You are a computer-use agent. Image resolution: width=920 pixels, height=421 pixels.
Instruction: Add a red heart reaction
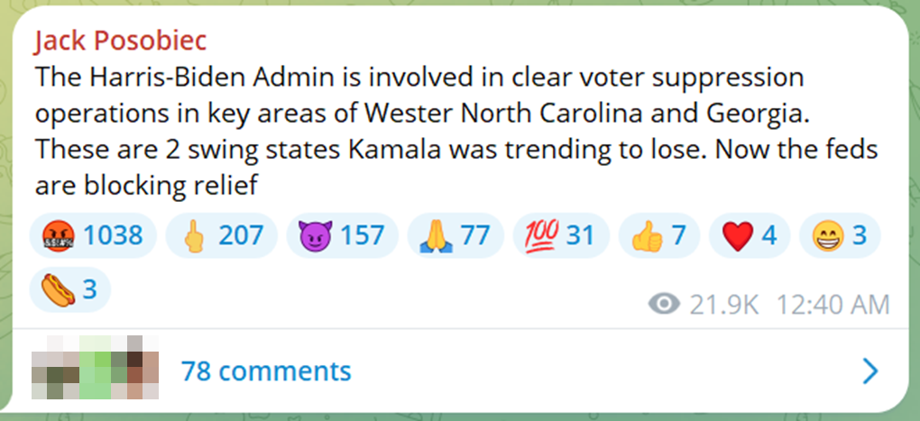[750, 235]
